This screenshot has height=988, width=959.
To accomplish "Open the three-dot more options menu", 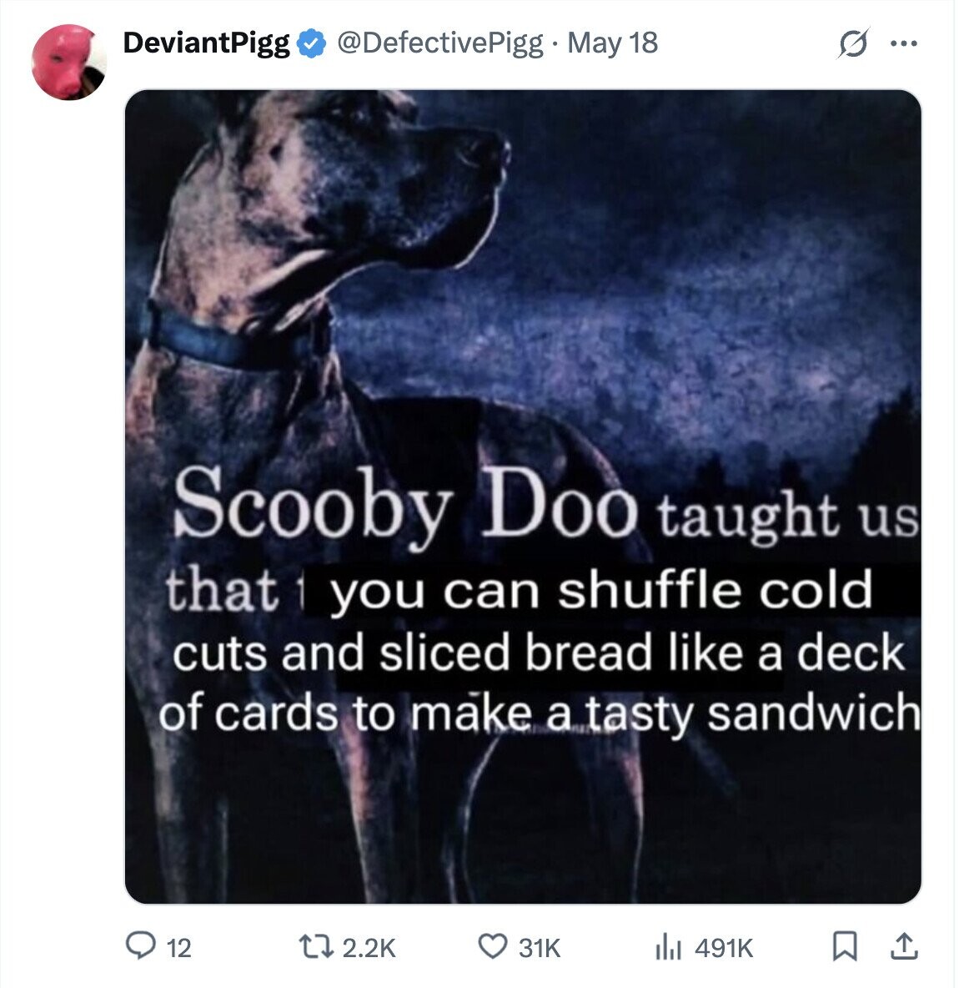I will (x=904, y=43).
